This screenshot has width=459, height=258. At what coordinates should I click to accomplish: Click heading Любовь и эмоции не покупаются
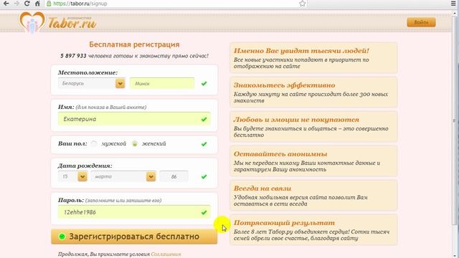click(296, 120)
